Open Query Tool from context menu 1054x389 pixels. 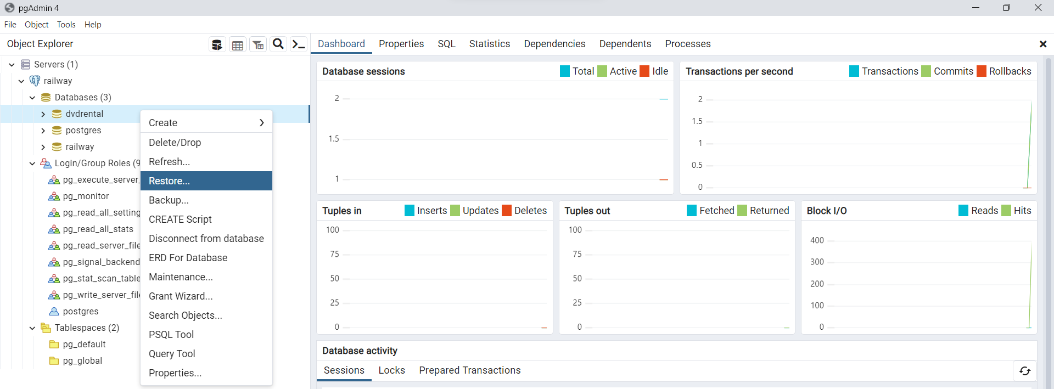pos(206,354)
